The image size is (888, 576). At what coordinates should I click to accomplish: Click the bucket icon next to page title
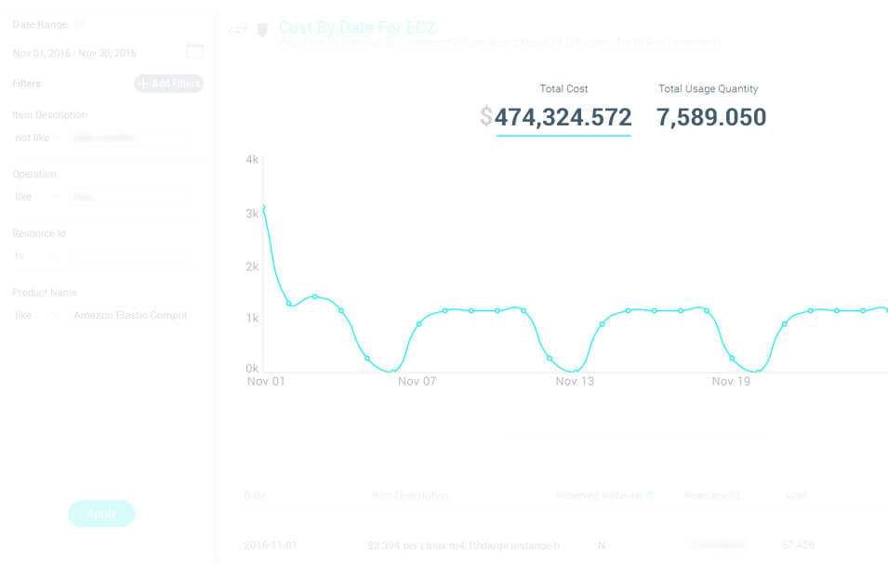click(x=262, y=29)
